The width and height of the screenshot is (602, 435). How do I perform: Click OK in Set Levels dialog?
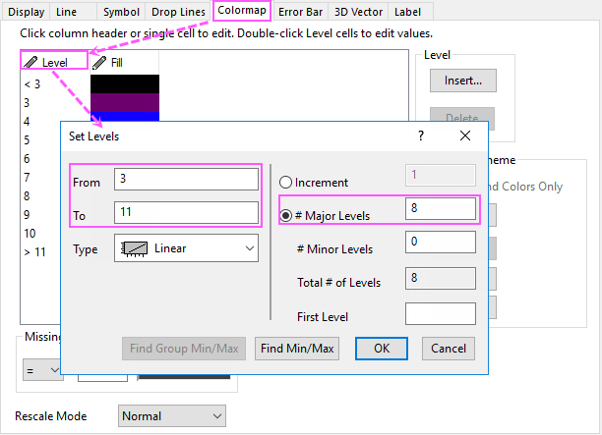tap(382, 349)
